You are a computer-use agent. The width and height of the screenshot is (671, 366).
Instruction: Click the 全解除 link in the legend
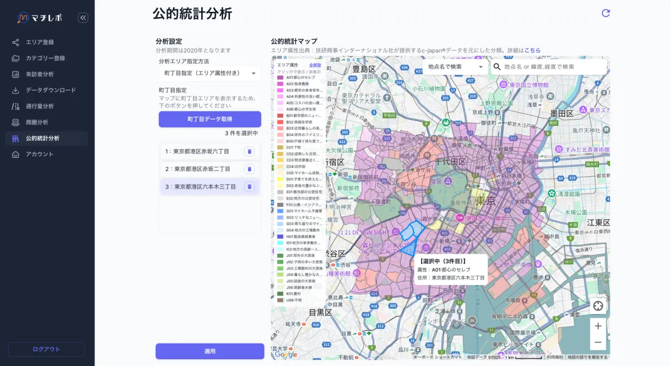tap(315, 65)
